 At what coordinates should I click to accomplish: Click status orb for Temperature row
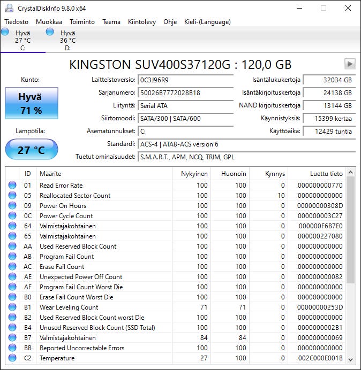click(x=12, y=358)
